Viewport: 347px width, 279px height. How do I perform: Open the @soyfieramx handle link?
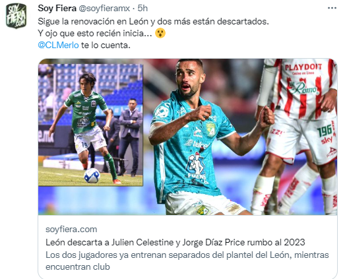click(x=104, y=9)
